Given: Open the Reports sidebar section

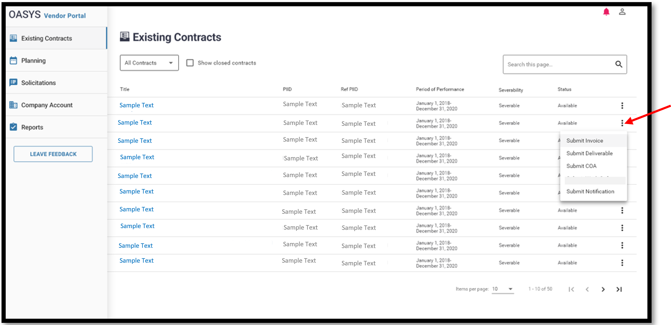Looking at the screenshot, I should coord(32,127).
